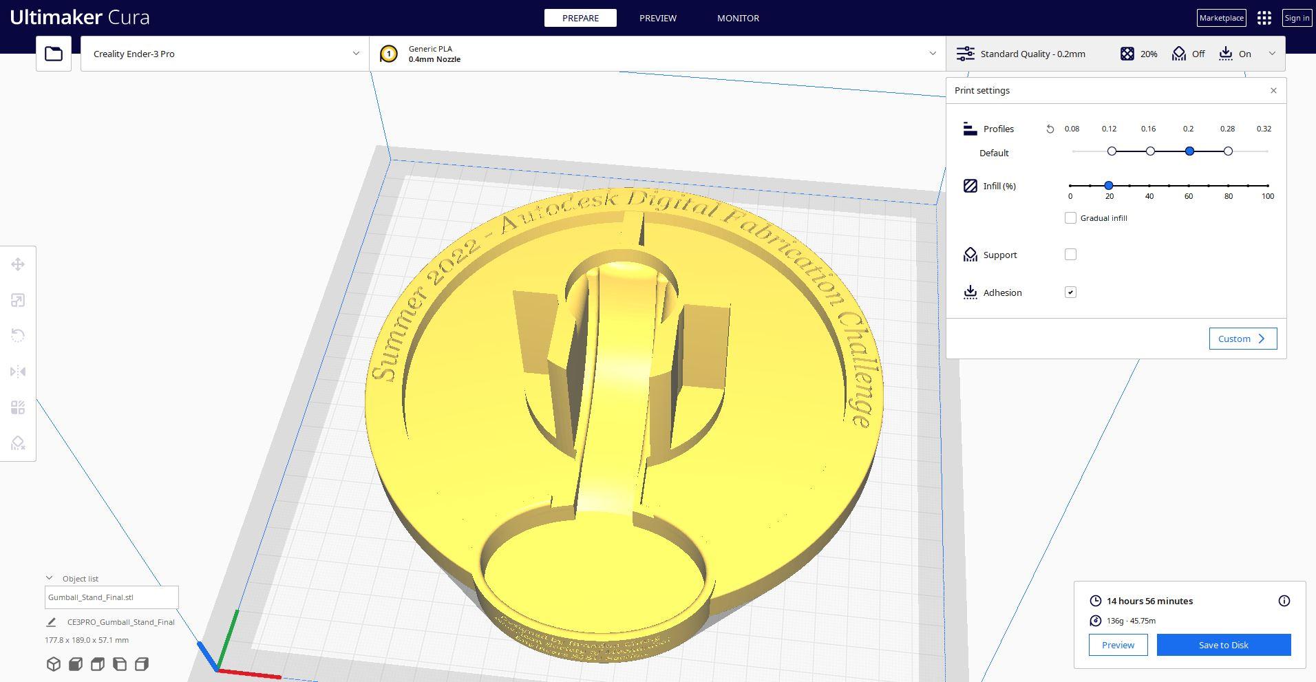Switch to the PREVIEW stage tab

coord(658,18)
